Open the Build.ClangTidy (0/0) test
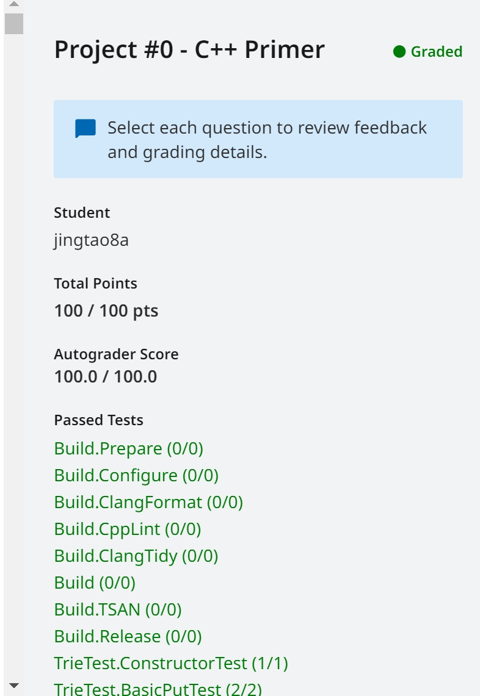480x696 pixels. coord(136,556)
